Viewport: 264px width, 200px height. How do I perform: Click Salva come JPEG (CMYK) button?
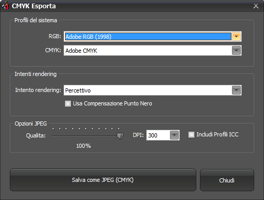coord(103,180)
